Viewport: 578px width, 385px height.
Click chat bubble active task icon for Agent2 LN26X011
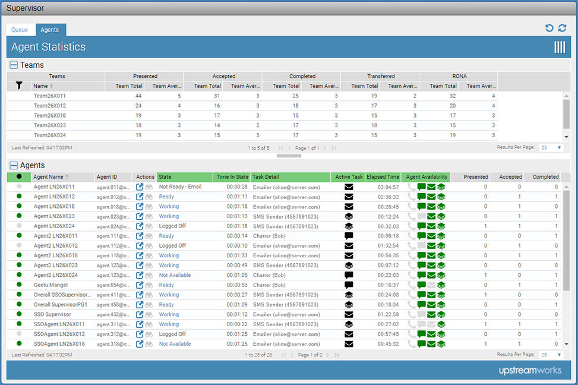coord(349,236)
